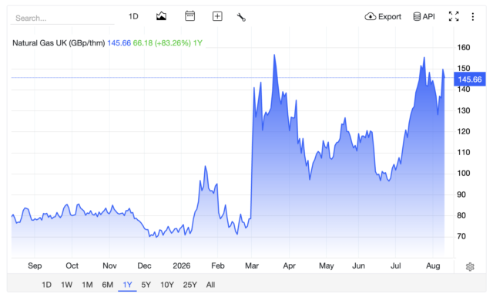This screenshot has width=493, height=301.
Task: Select the 1D time range tab
Action: 46,285
